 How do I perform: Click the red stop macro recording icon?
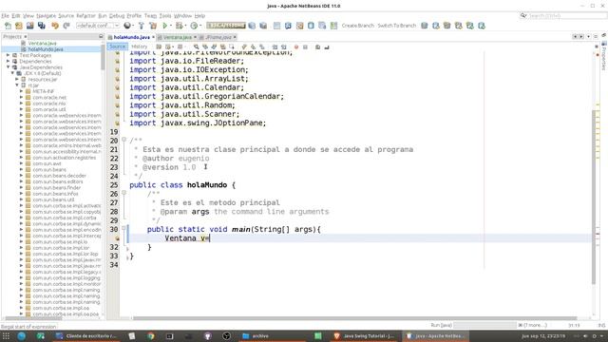coord(296,47)
